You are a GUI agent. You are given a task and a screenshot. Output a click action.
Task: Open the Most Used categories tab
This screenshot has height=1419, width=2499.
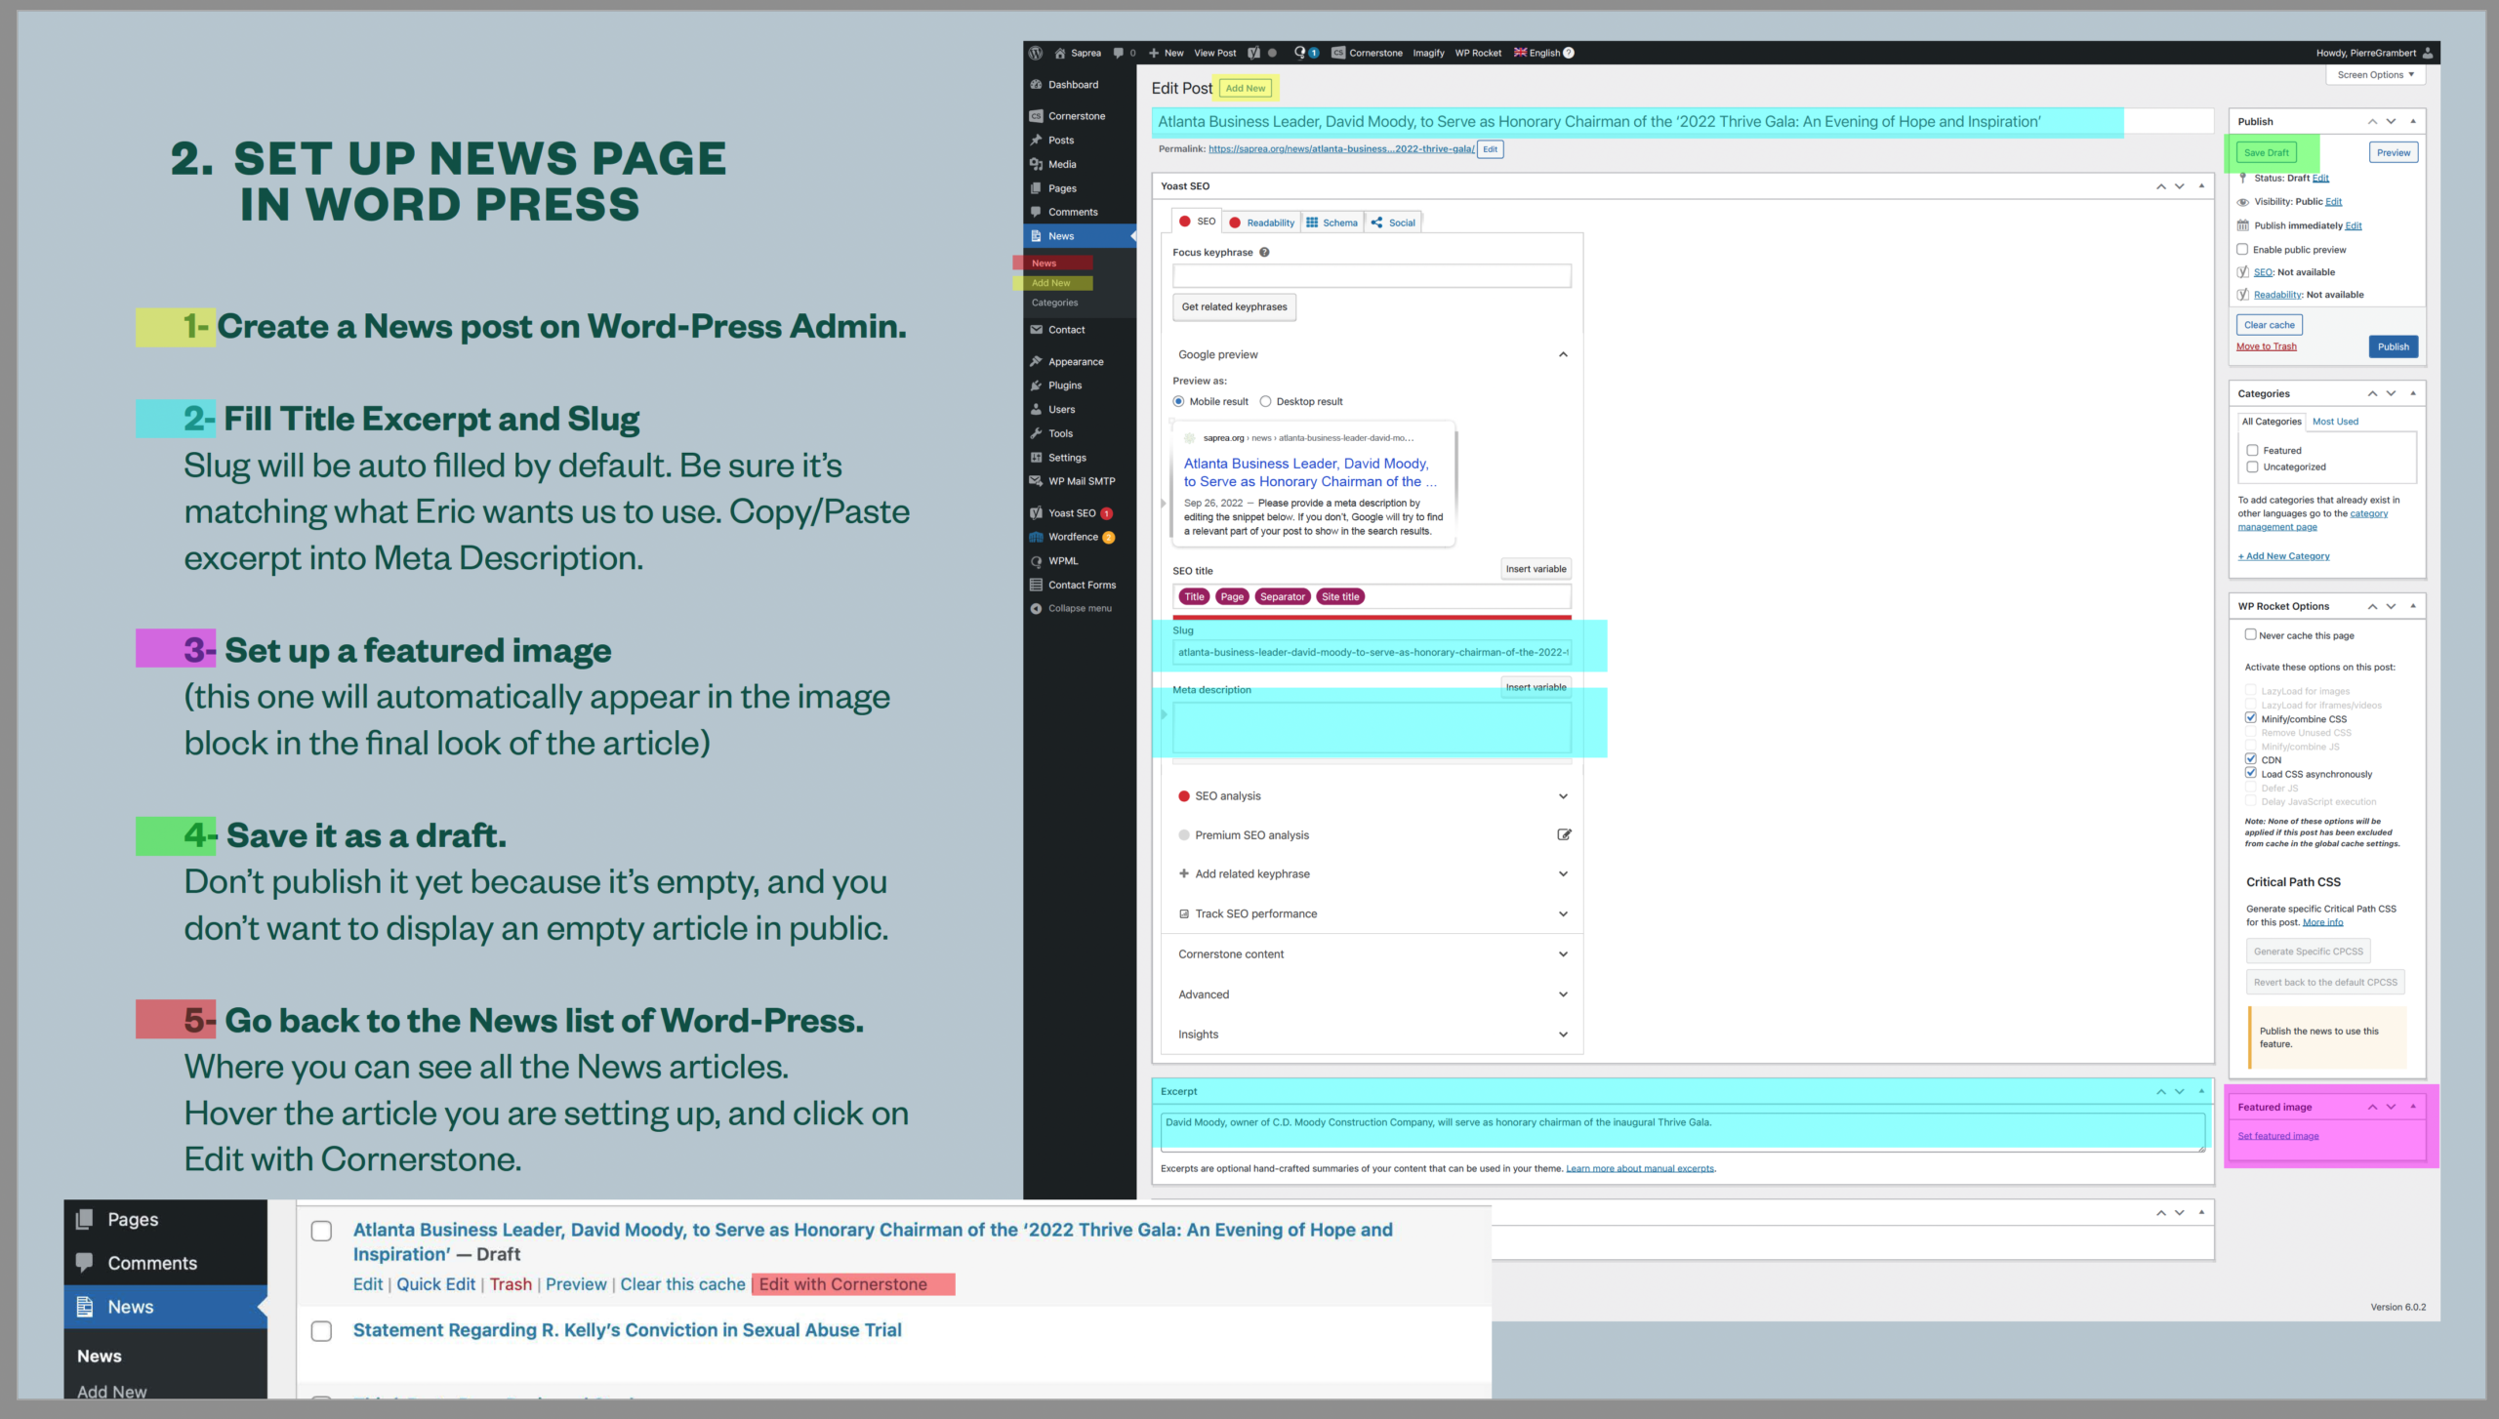[x=2335, y=422]
